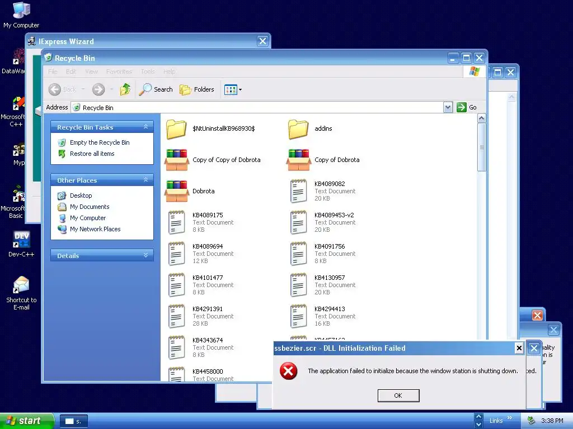This screenshot has width=573, height=429.
Task: Click the file list scrollbar up arrow
Action: [482, 118]
